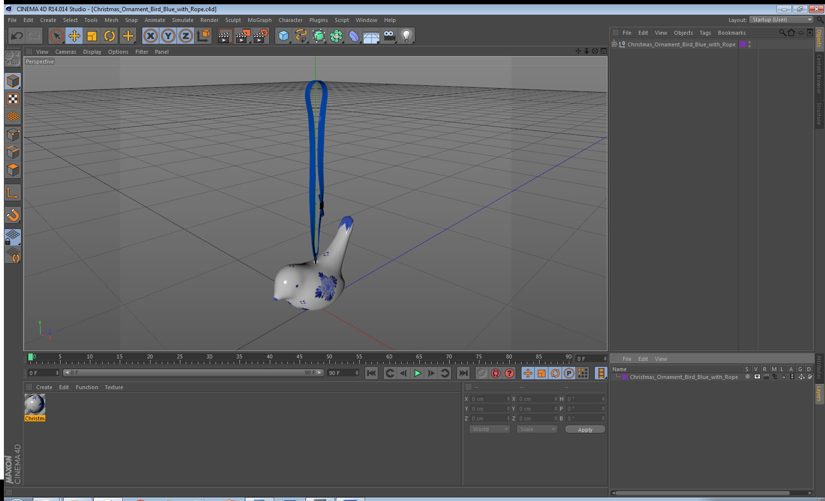825x501 pixels.
Task: Click end frame 90 F stepper field
Action: pyautogui.click(x=343, y=373)
